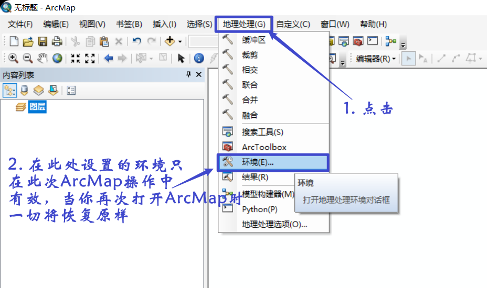The width and height of the screenshot is (487, 288).
Task: Open the 窗口(W) menu
Action: [x=335, y=24]
